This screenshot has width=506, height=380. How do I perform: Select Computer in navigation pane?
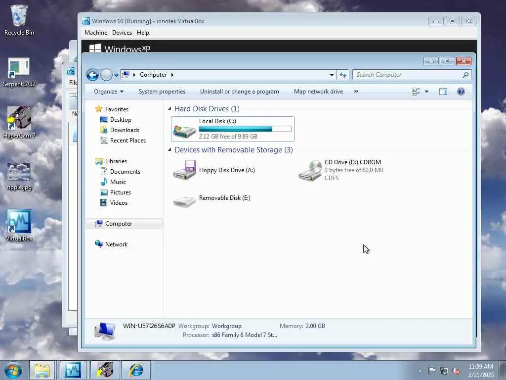pyautogui.click(x=124, y=223)
